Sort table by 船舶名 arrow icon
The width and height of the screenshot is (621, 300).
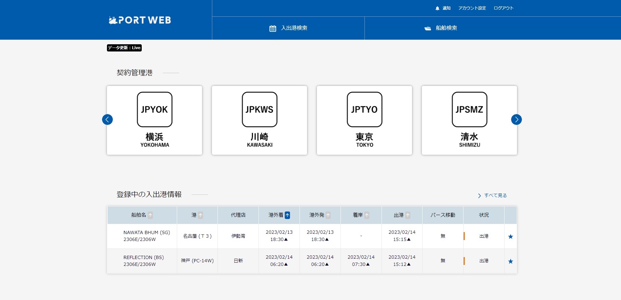tap(150, 215)
